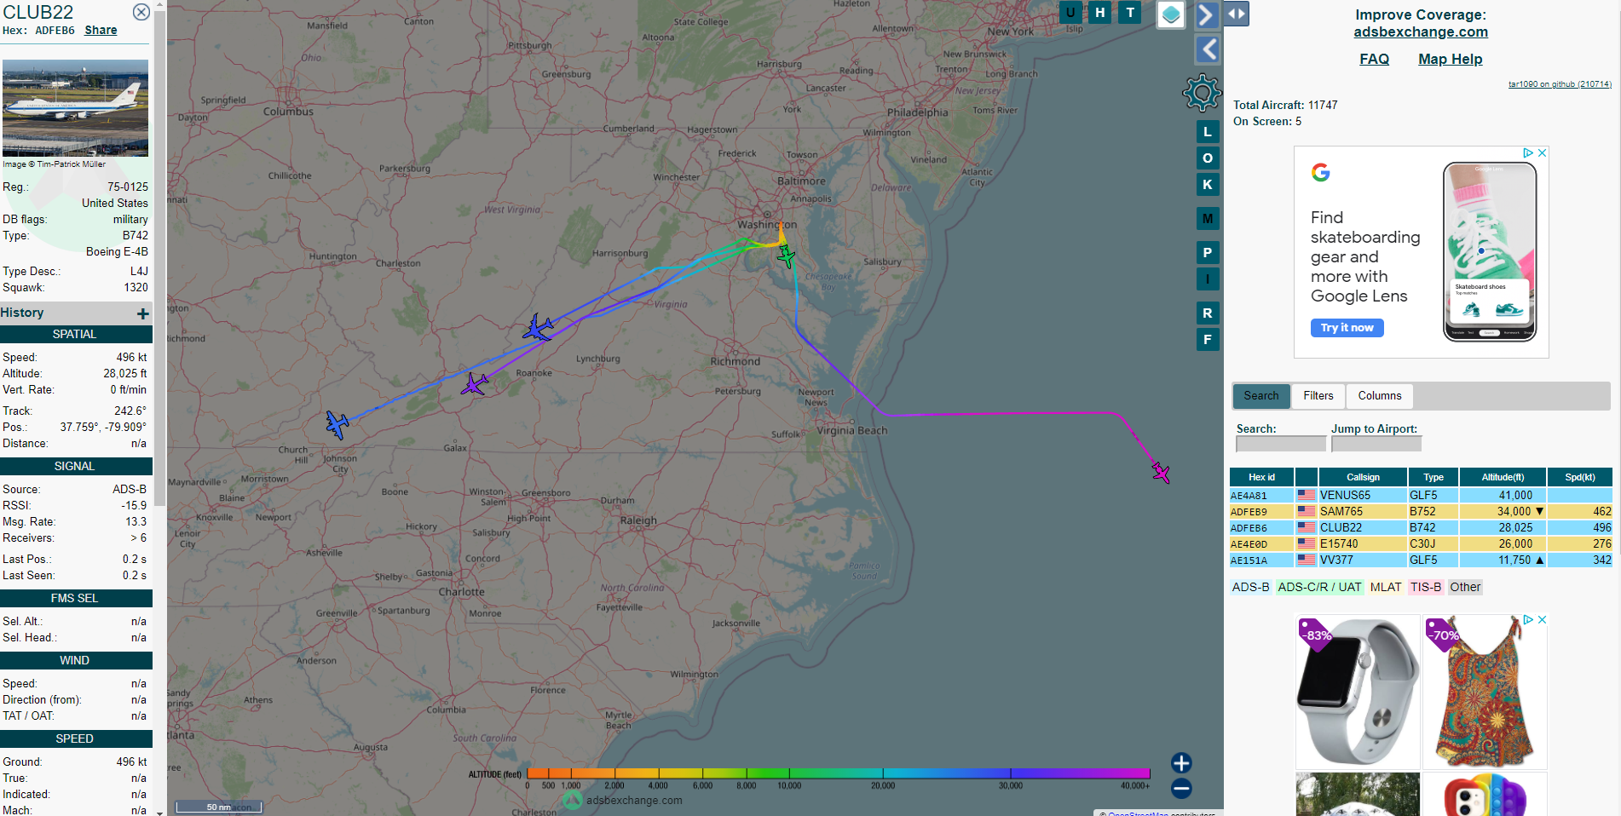Expand the History section plus icon
1621x816 pixels.
click(x=142, y=313)
